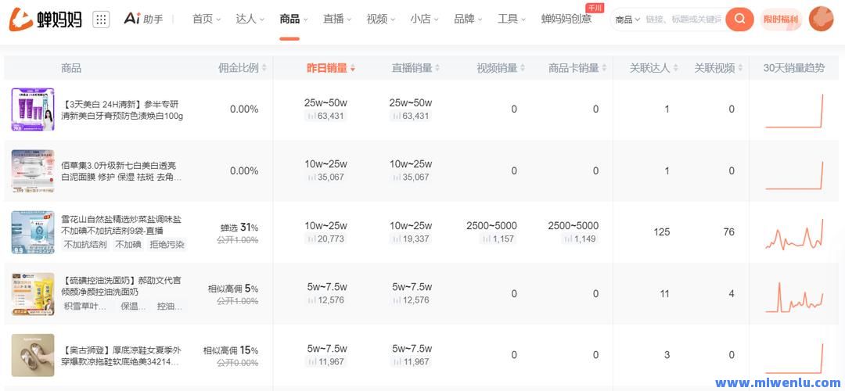
Task: Click the salt product's 30-day trend chart
Action: [x=794, y=232]
